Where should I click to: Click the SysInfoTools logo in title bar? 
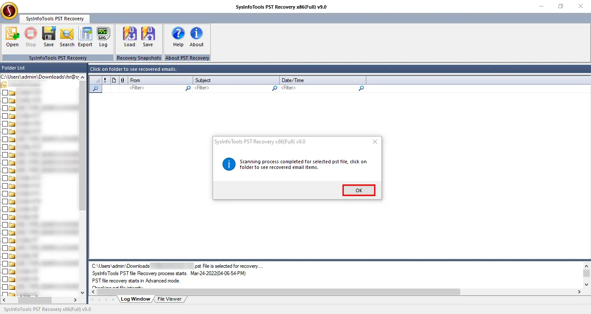9,11
